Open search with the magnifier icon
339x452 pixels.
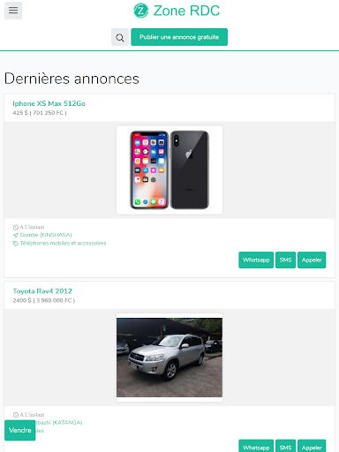tap(120, 37)
